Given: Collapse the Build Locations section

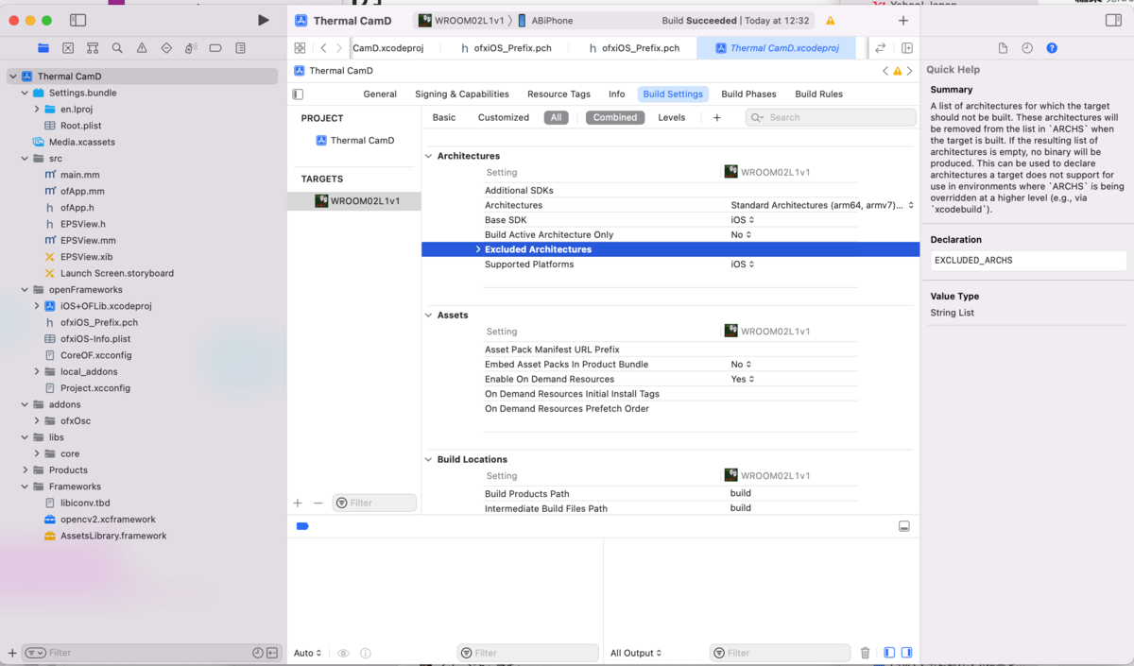Looking at the screenshot, I should [428, 460].
